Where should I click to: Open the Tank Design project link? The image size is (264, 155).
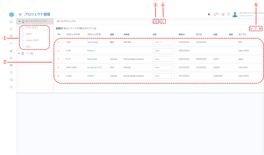click(x=93, y=42)
